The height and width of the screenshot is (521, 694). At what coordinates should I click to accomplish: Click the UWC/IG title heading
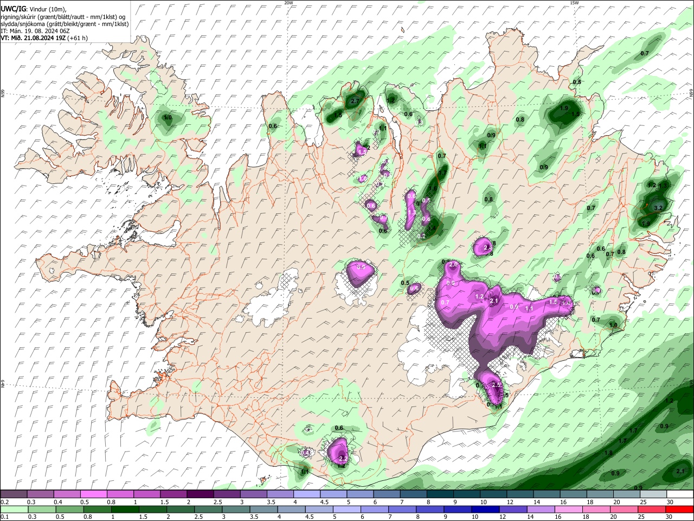(12, 9)
